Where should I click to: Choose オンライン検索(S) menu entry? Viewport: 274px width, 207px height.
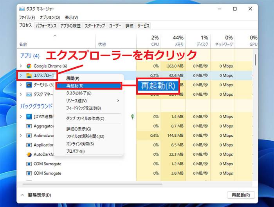[90, 144]
